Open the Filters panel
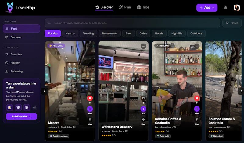244x143 pixels. [x=232, y=23]
